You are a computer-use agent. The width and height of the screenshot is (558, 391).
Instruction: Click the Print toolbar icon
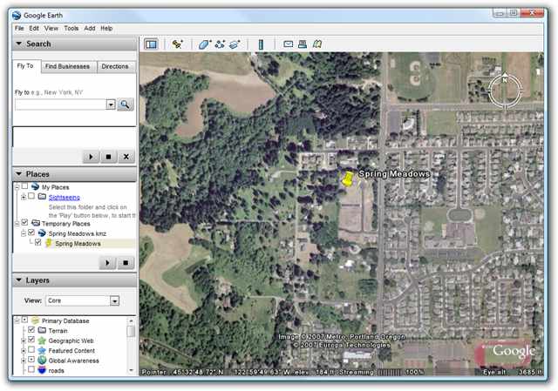(303, 44)
